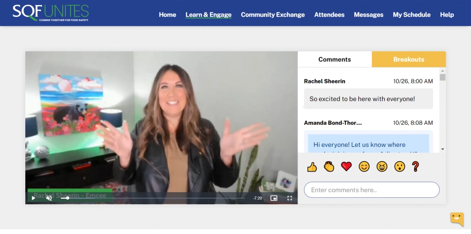Image resolution: width=471 pixels, height=234 pixels.
Task: Open My Schedule
Action: (x=412, y=15)
